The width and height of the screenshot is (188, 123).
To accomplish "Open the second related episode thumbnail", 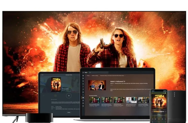I will click(x=107, y=100).
